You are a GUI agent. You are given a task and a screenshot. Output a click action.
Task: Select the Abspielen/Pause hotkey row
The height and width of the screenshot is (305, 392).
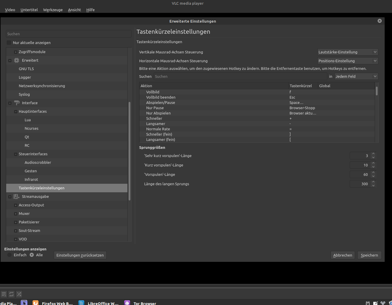(257, 102)
